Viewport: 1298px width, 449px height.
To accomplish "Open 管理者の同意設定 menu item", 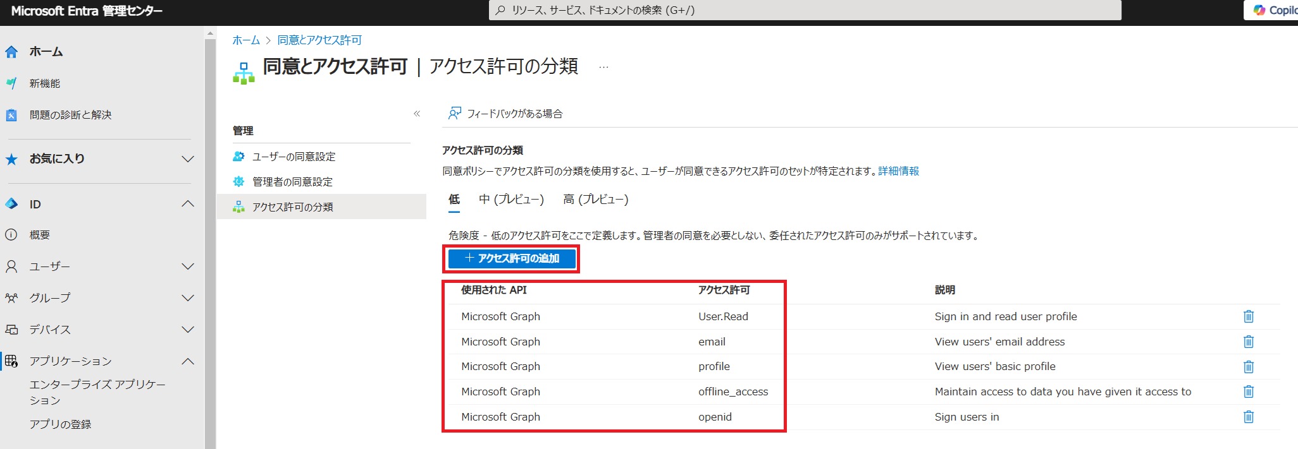I will (x=321, y=182).
